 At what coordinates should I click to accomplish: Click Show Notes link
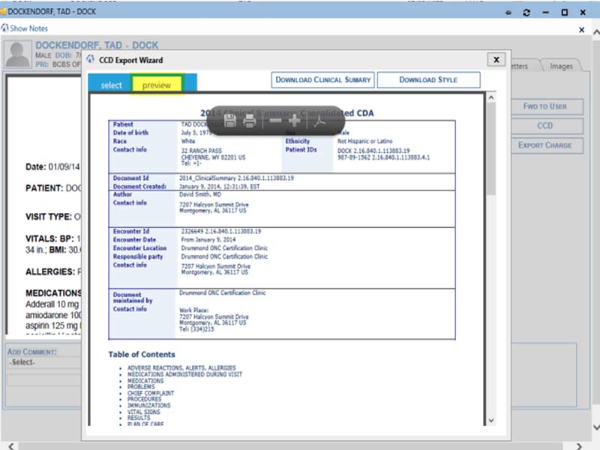[27, 28]
